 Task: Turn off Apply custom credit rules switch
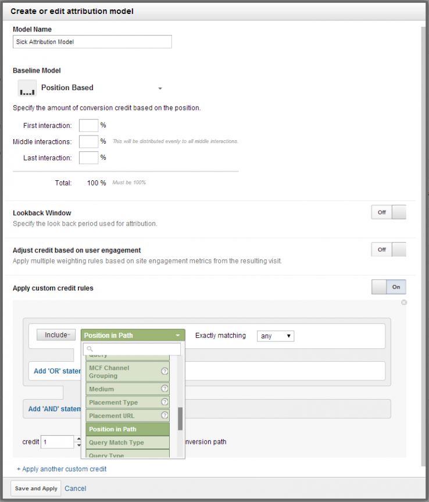[x=388, y=287]
